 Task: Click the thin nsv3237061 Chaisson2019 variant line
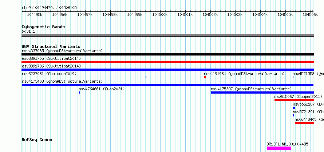click(x=84, y=77)
